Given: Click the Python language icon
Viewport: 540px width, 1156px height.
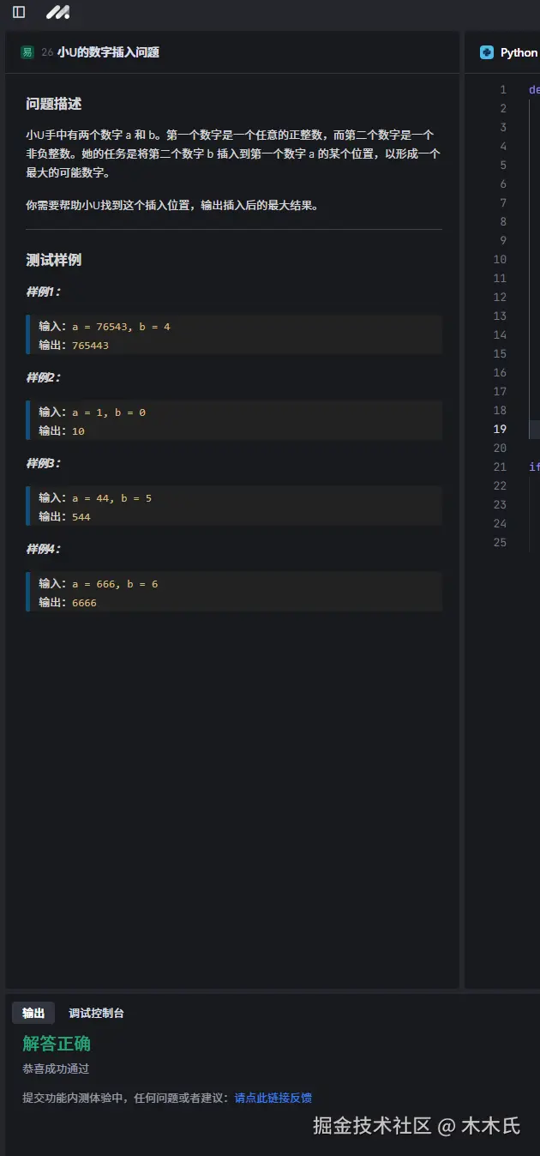Looking at the screenshot, I should pyautogui.click(x=487, y=52).
